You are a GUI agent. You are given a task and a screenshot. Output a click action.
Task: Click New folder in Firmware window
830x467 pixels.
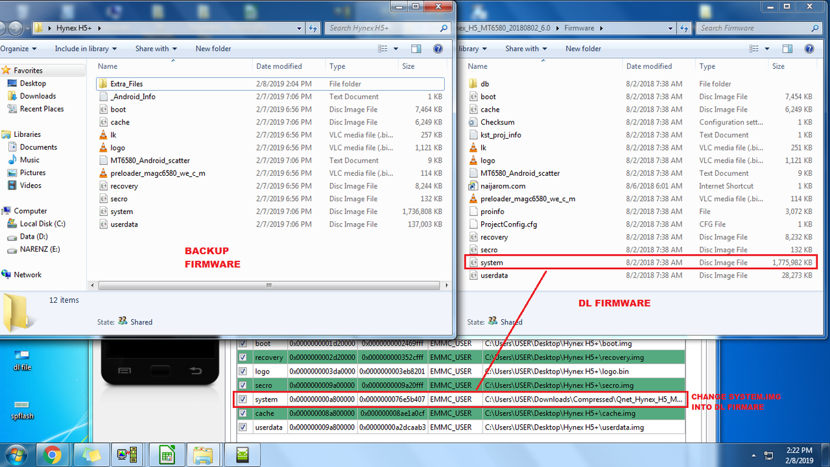583,49
